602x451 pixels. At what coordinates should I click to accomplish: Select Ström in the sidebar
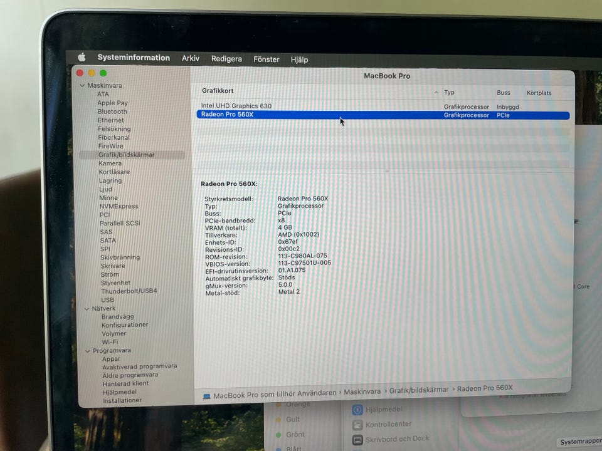(x=110, y=274)
